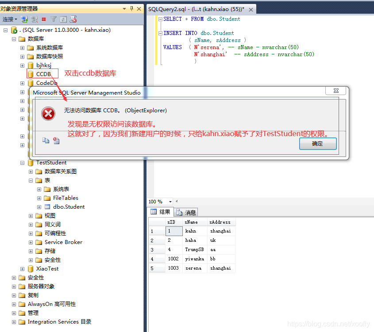
Task: Select the dbo.Student table icon
Action: (47, 207)
